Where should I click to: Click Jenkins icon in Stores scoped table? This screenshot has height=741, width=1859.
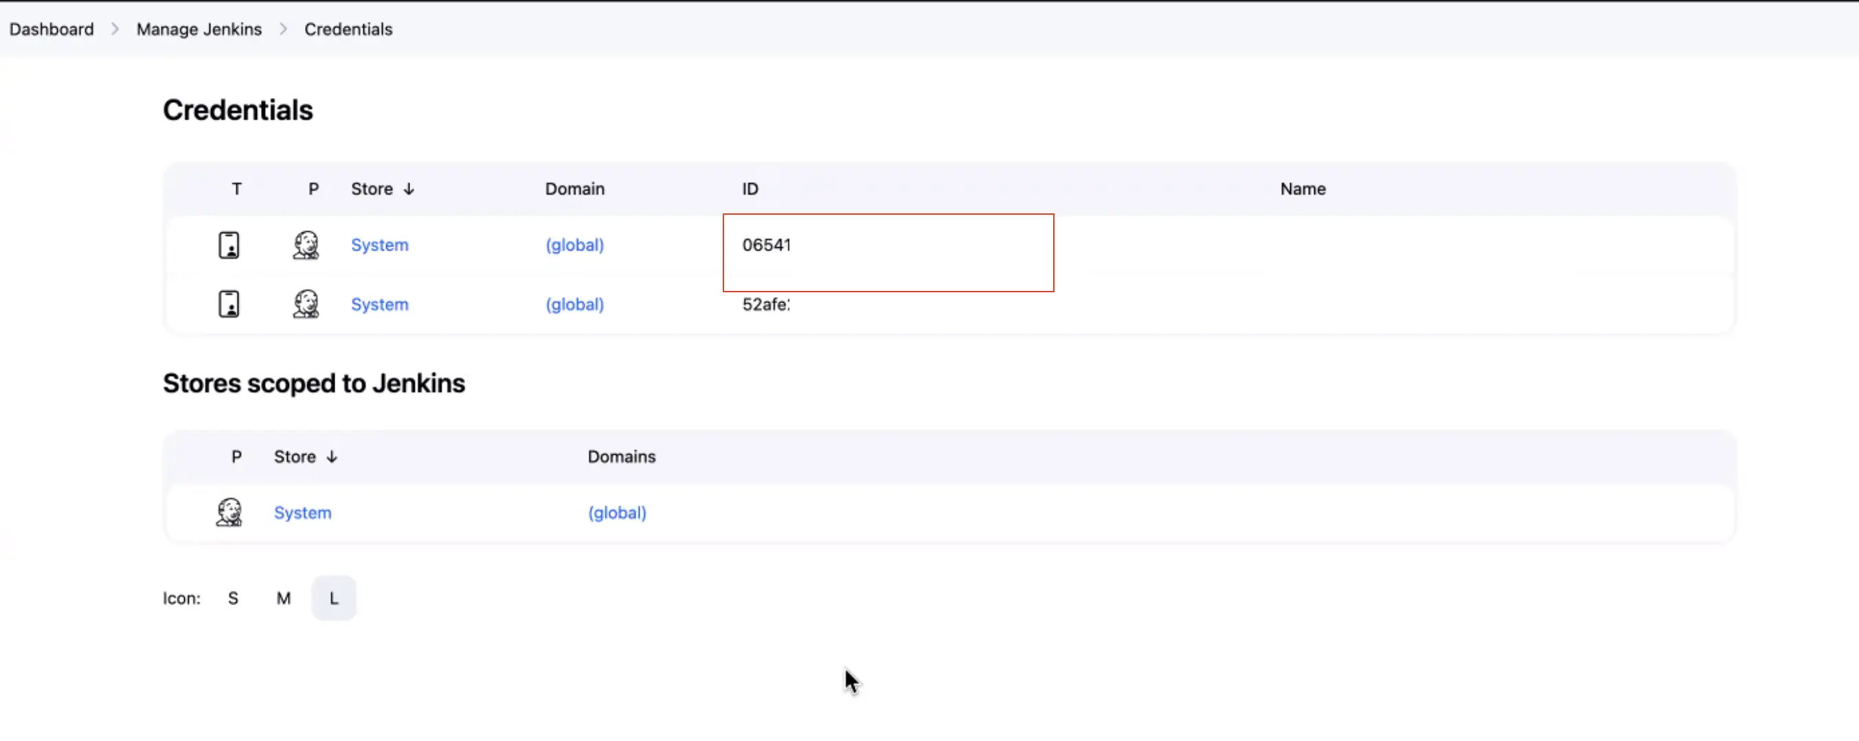229,513
